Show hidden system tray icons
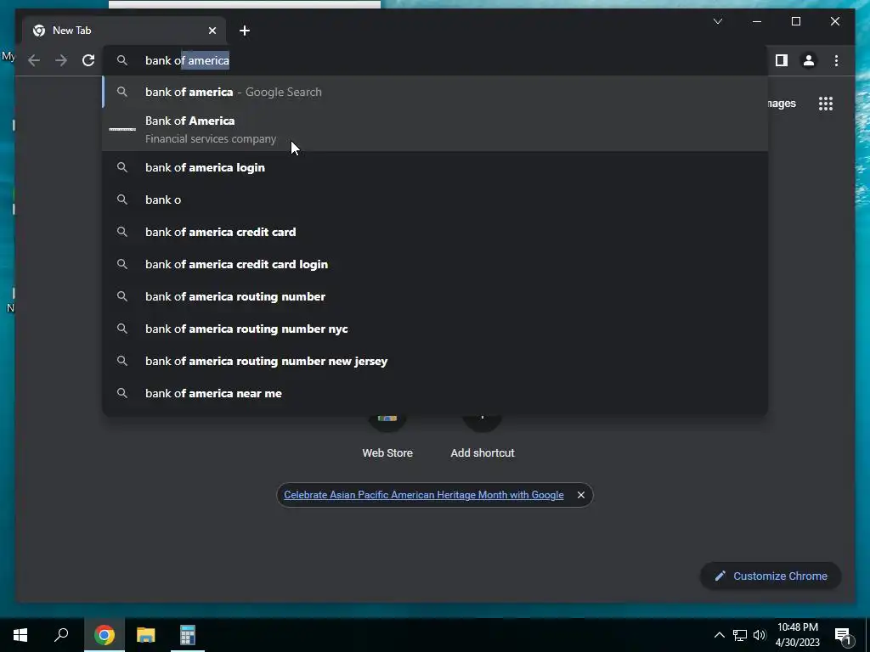This screenshot has height=652, width=870. tap(719, 635)
